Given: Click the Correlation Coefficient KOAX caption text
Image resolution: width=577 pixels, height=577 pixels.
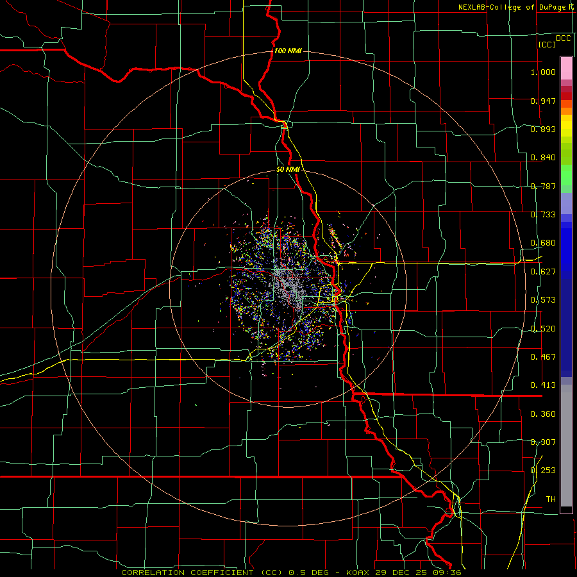Looking at the screenshot, I should click(291, 573).
